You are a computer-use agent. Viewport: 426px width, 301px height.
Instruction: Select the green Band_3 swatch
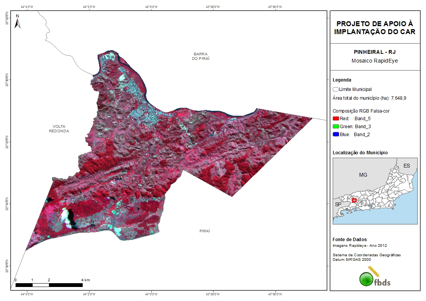pos(335,127)
